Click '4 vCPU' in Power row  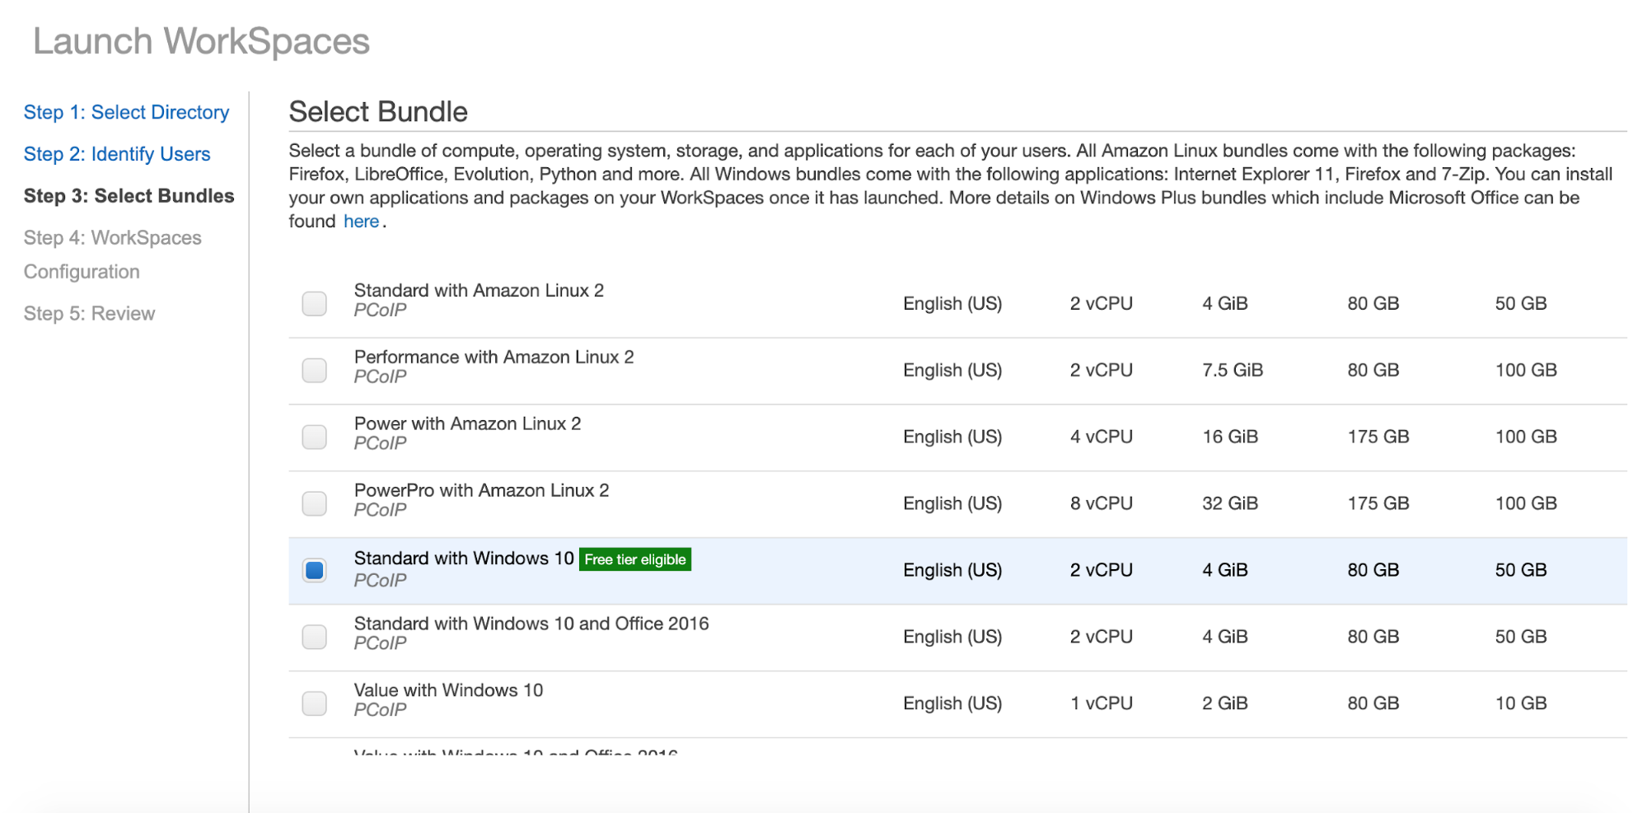point(1101,437)
